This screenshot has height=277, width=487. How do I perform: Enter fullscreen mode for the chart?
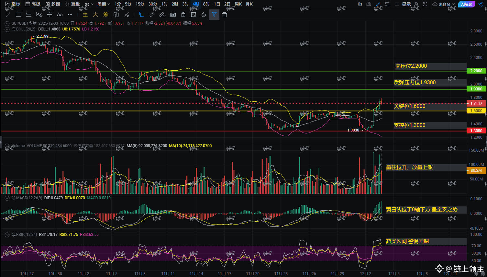tap(425, 4)
